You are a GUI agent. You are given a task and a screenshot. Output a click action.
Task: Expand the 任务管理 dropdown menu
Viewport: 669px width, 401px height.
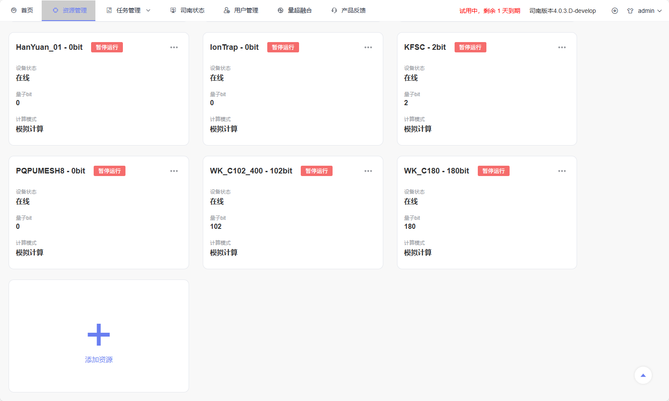pyautogui.click(x=128, y=10)
